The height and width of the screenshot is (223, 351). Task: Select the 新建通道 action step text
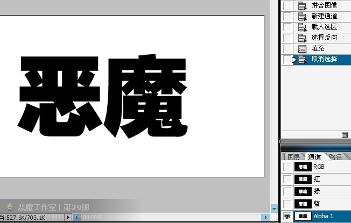click(x=324, y=16)
